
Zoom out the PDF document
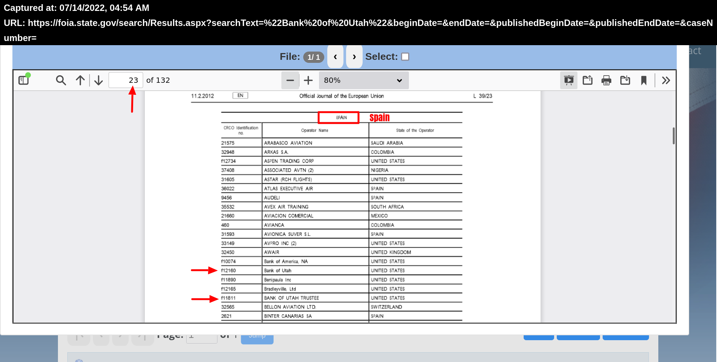(290, 80)
